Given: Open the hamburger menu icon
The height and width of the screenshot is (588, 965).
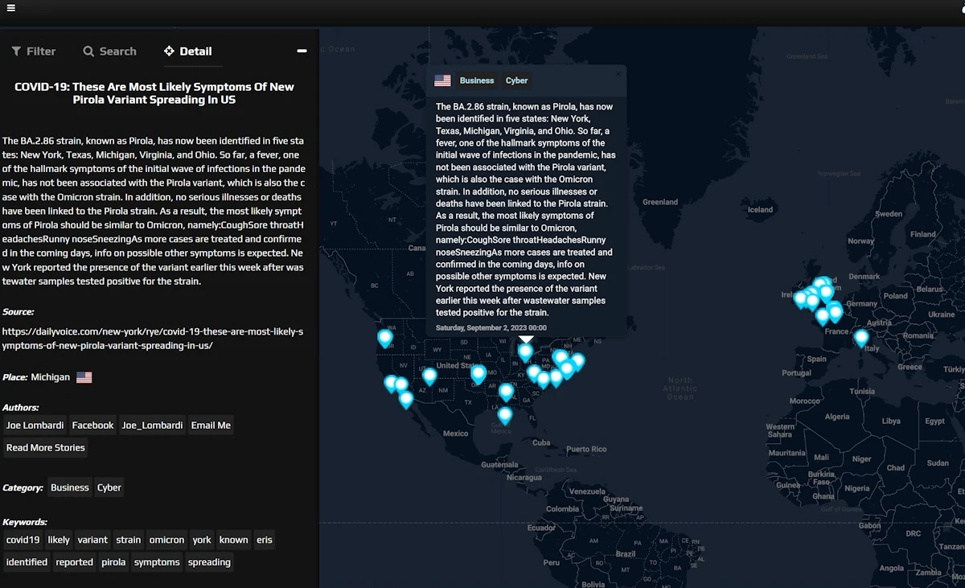Looking at the screenshot, I should pyautogui.click(x=10, y=9).
